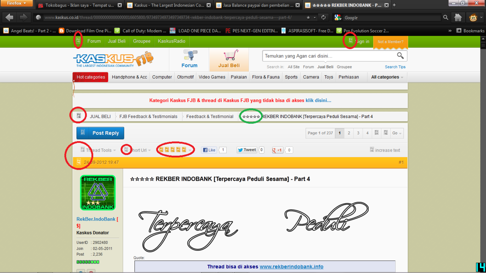Click Search Tips link

click(x=395, y=67)
